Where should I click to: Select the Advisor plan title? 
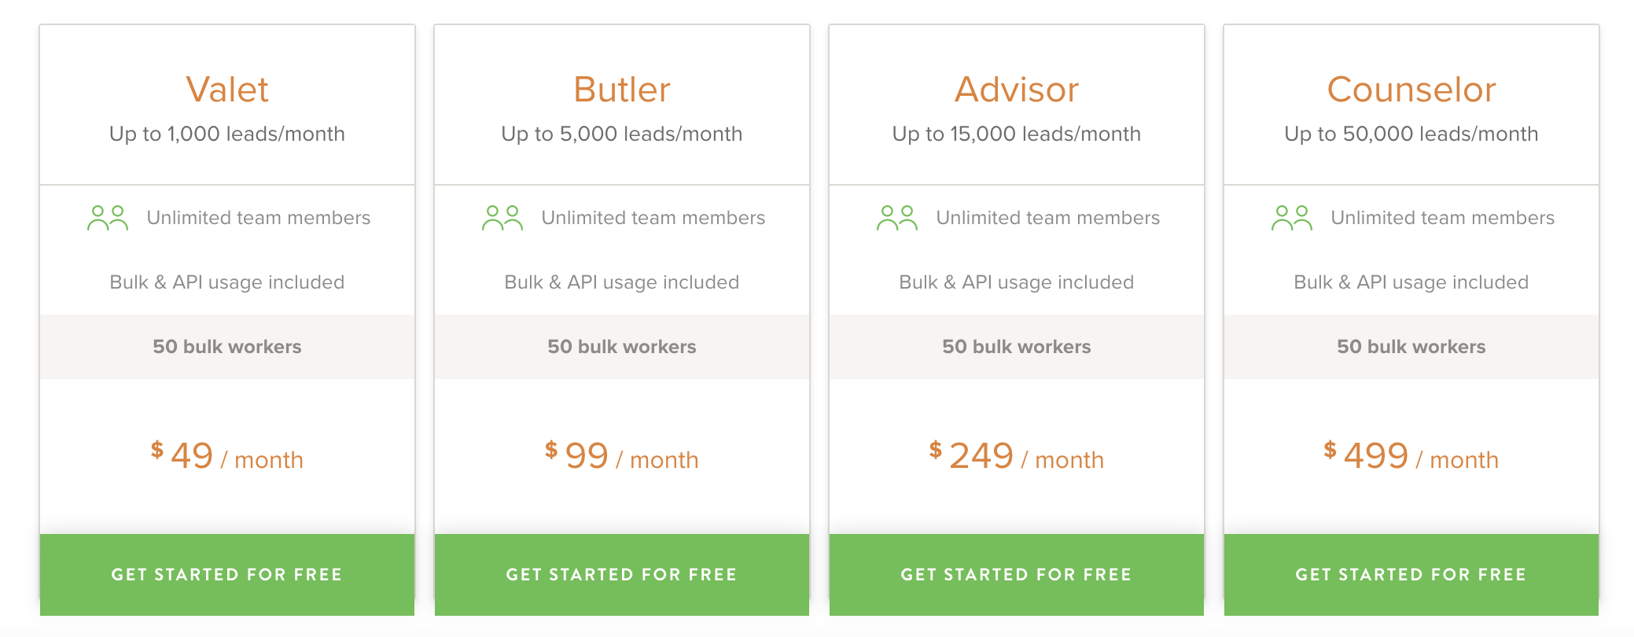[x=1017, y=90]
